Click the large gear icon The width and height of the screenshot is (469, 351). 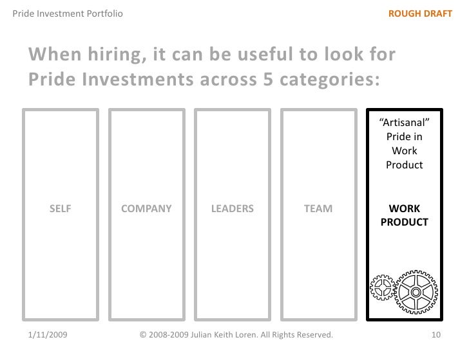[416, 292]
